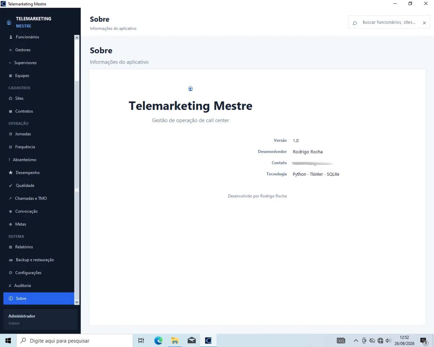Click Python · Tkinter · SQLite text
This screenshot has width=434, height=347.
[316, 174]
